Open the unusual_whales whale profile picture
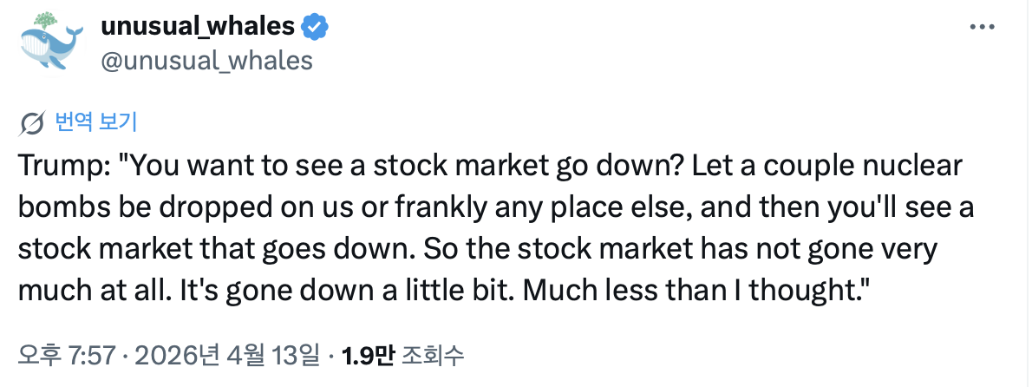 (x=51, y=43)
